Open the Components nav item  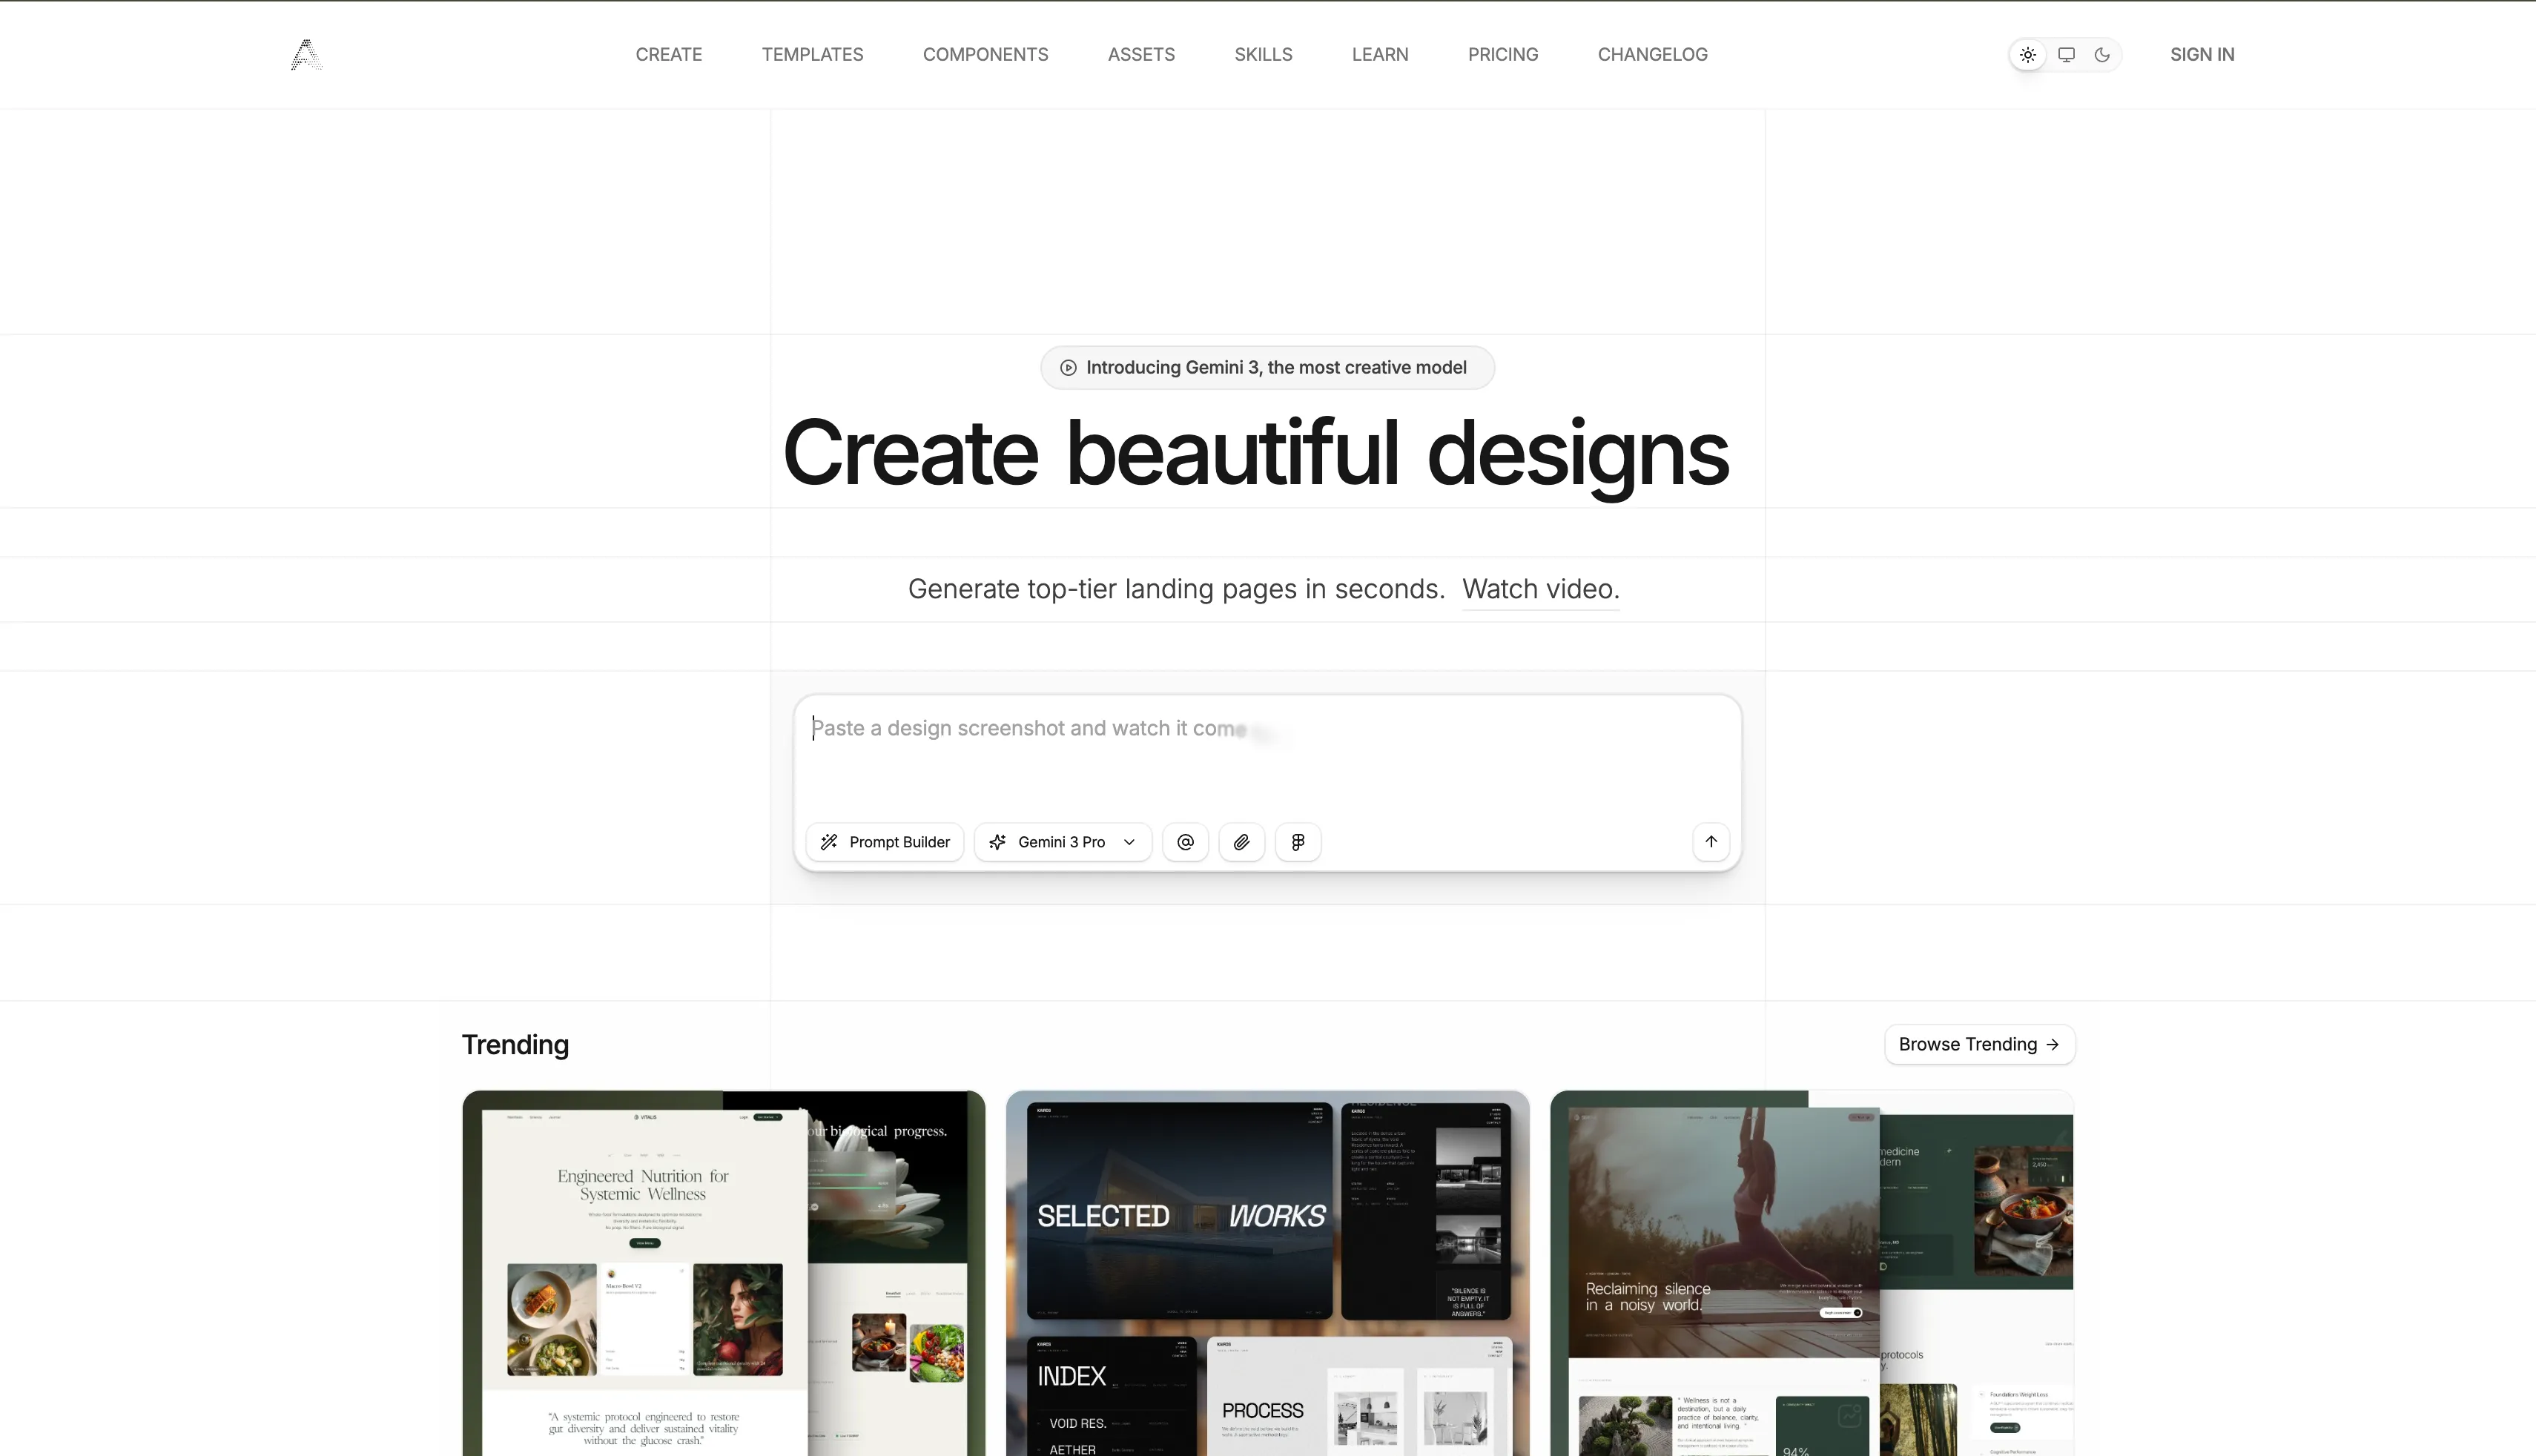click(985, 55)
